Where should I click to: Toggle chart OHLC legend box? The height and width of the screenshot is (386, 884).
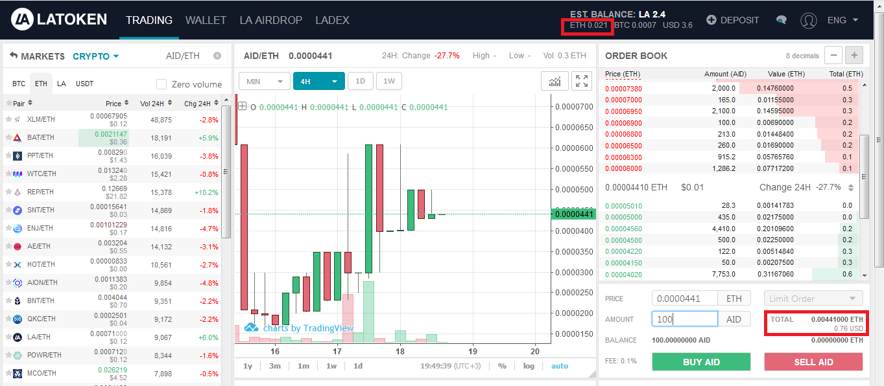[x=243, y=107]
